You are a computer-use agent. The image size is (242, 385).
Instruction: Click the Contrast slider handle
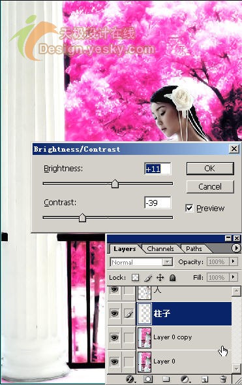tap(83, 218)
